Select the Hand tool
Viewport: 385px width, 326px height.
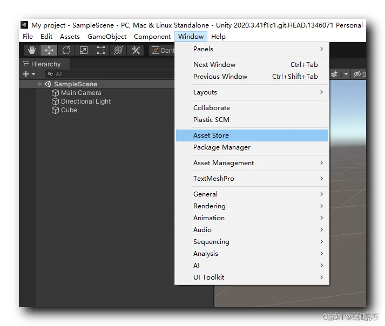32,50
